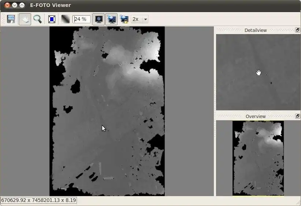Click the Detailview panel title
301x206 pixels.
click(256, 30)
